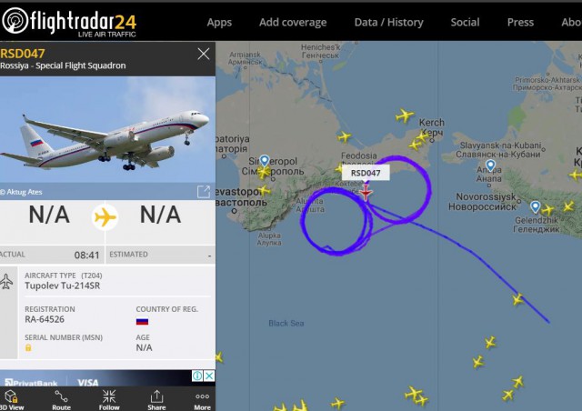582x411 pixels.
Task: Open the Data / History menu
Action: click(388, 22)
